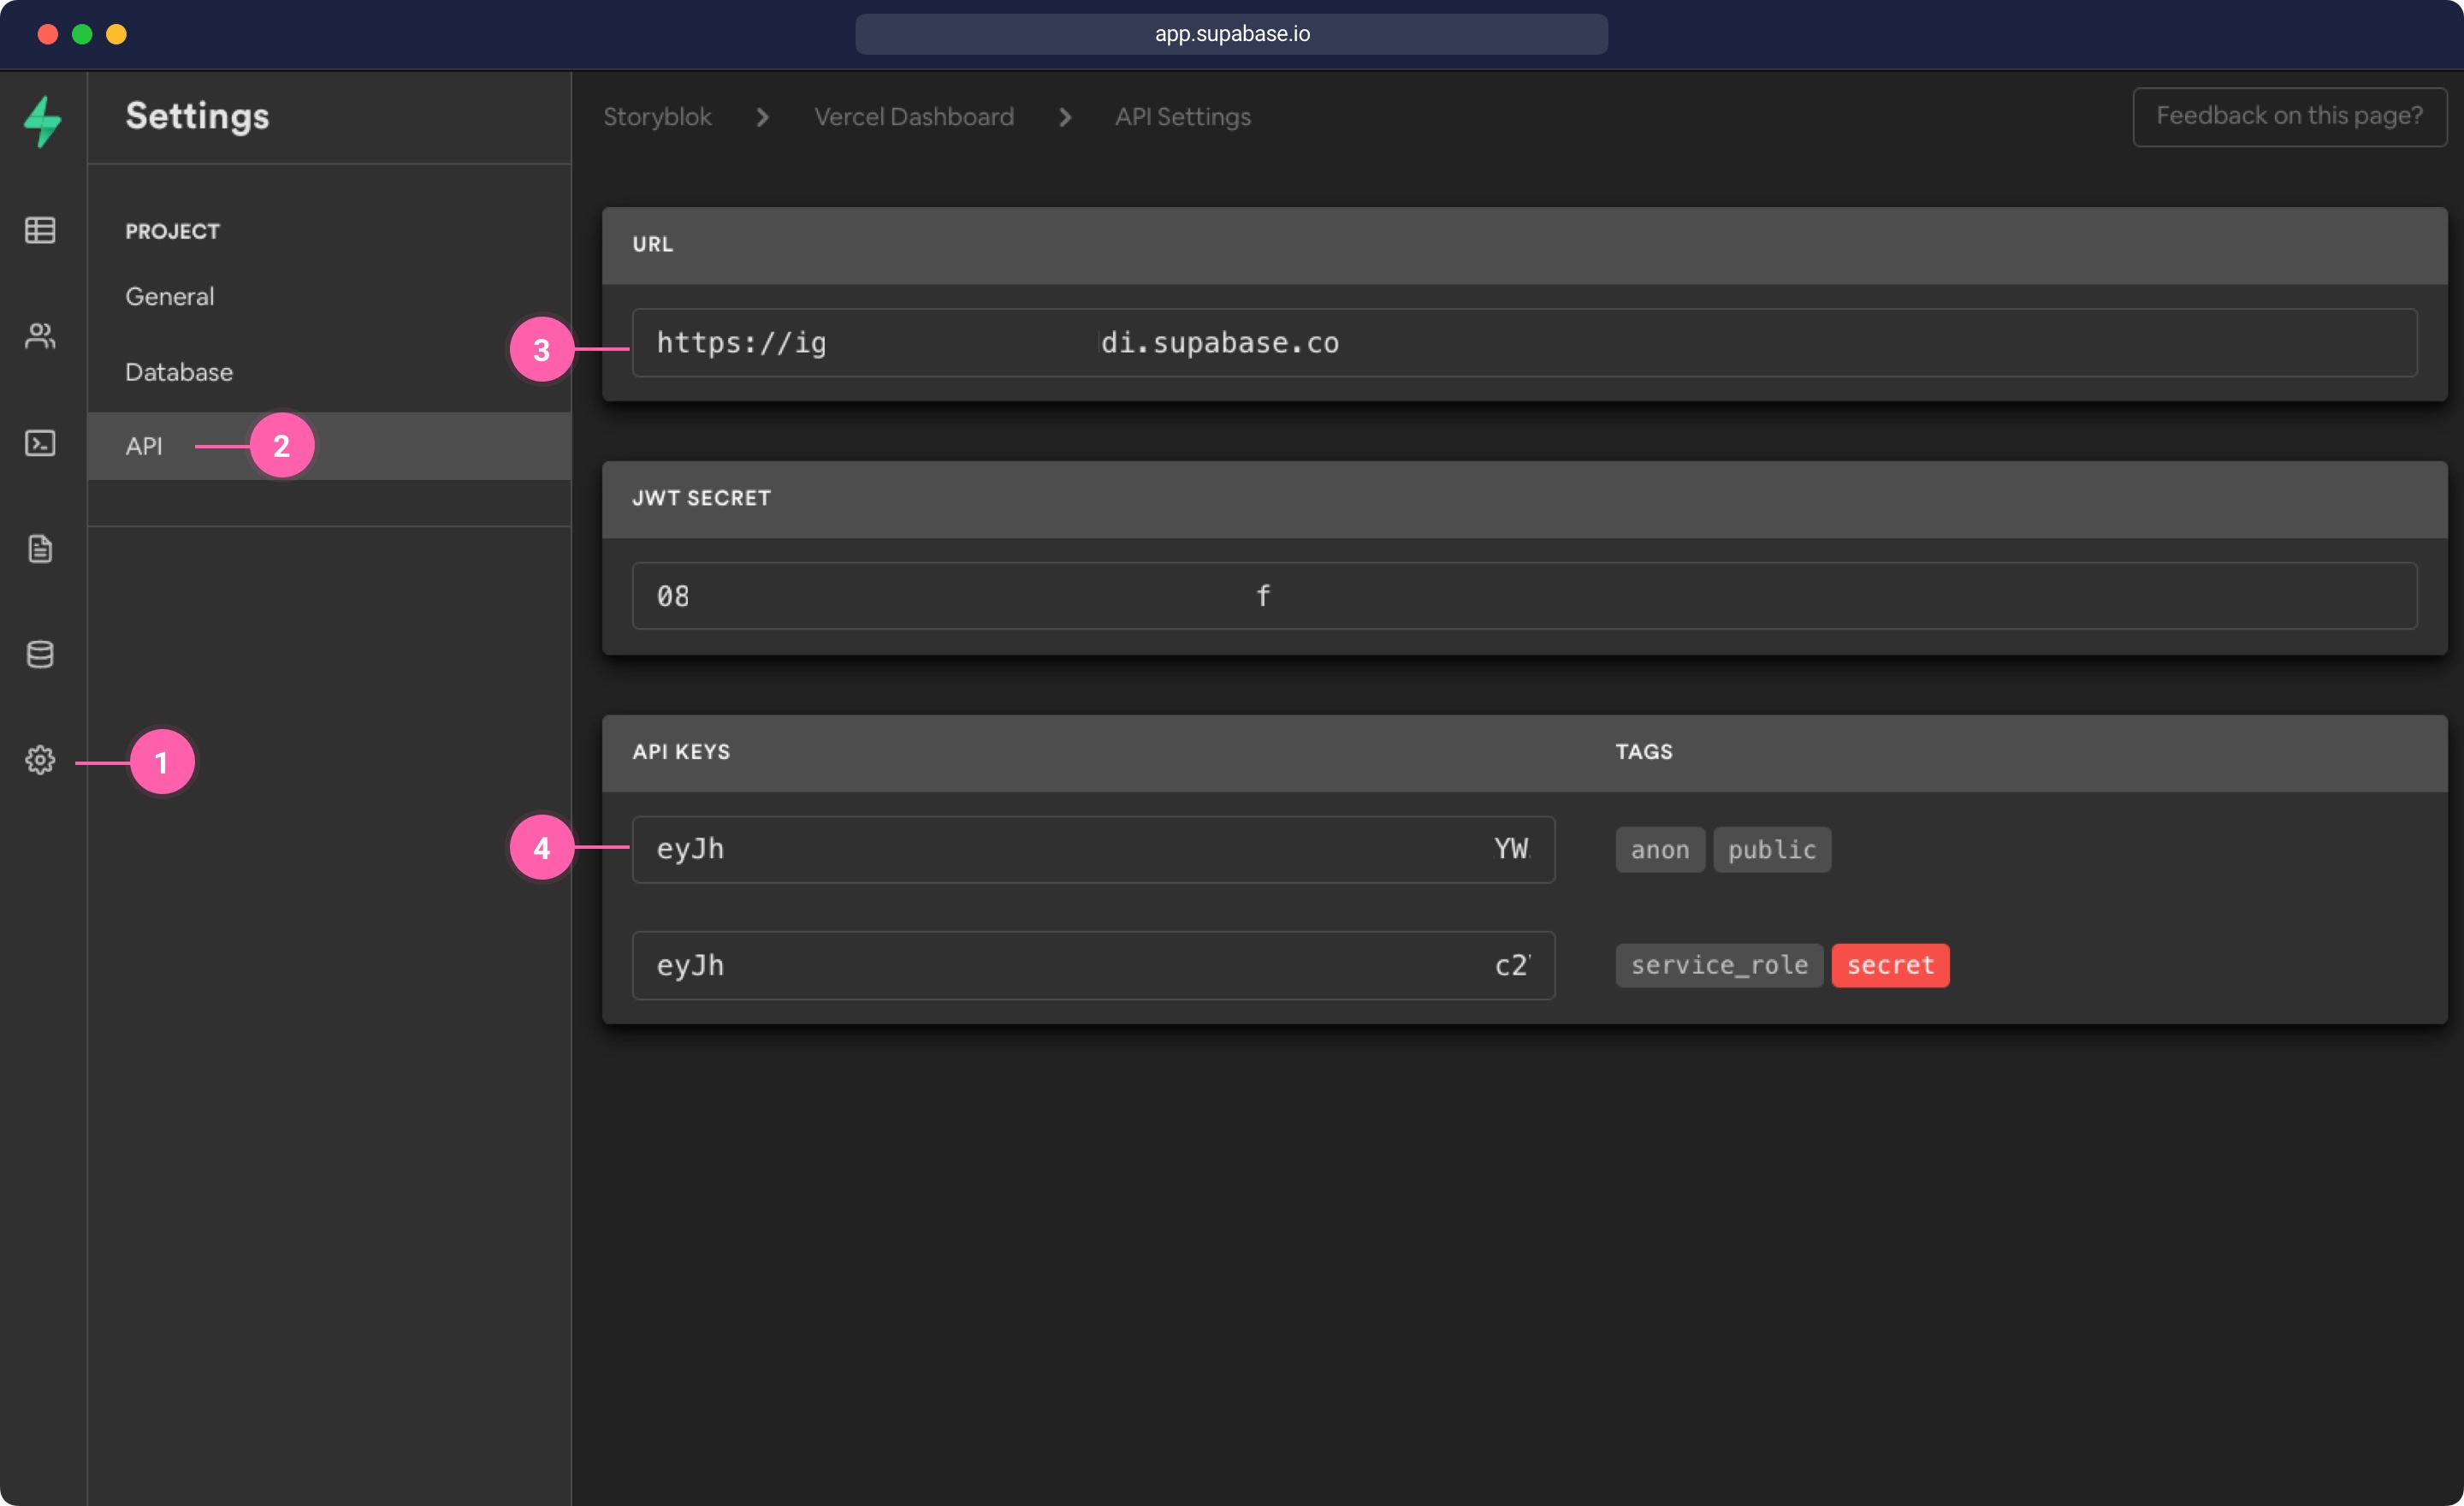Click the Vercel Dashboard breadcrumb
Screen dimensions: 2464x1506
pyautogui.click(x=914, y=117)
